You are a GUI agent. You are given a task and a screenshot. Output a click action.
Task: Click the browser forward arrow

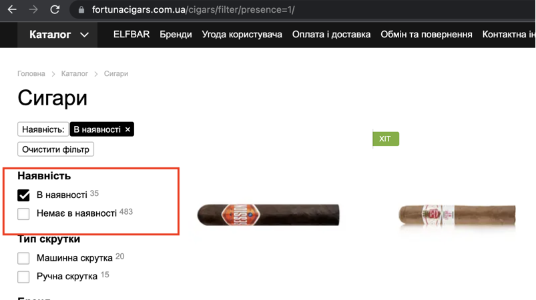(33, 9)
